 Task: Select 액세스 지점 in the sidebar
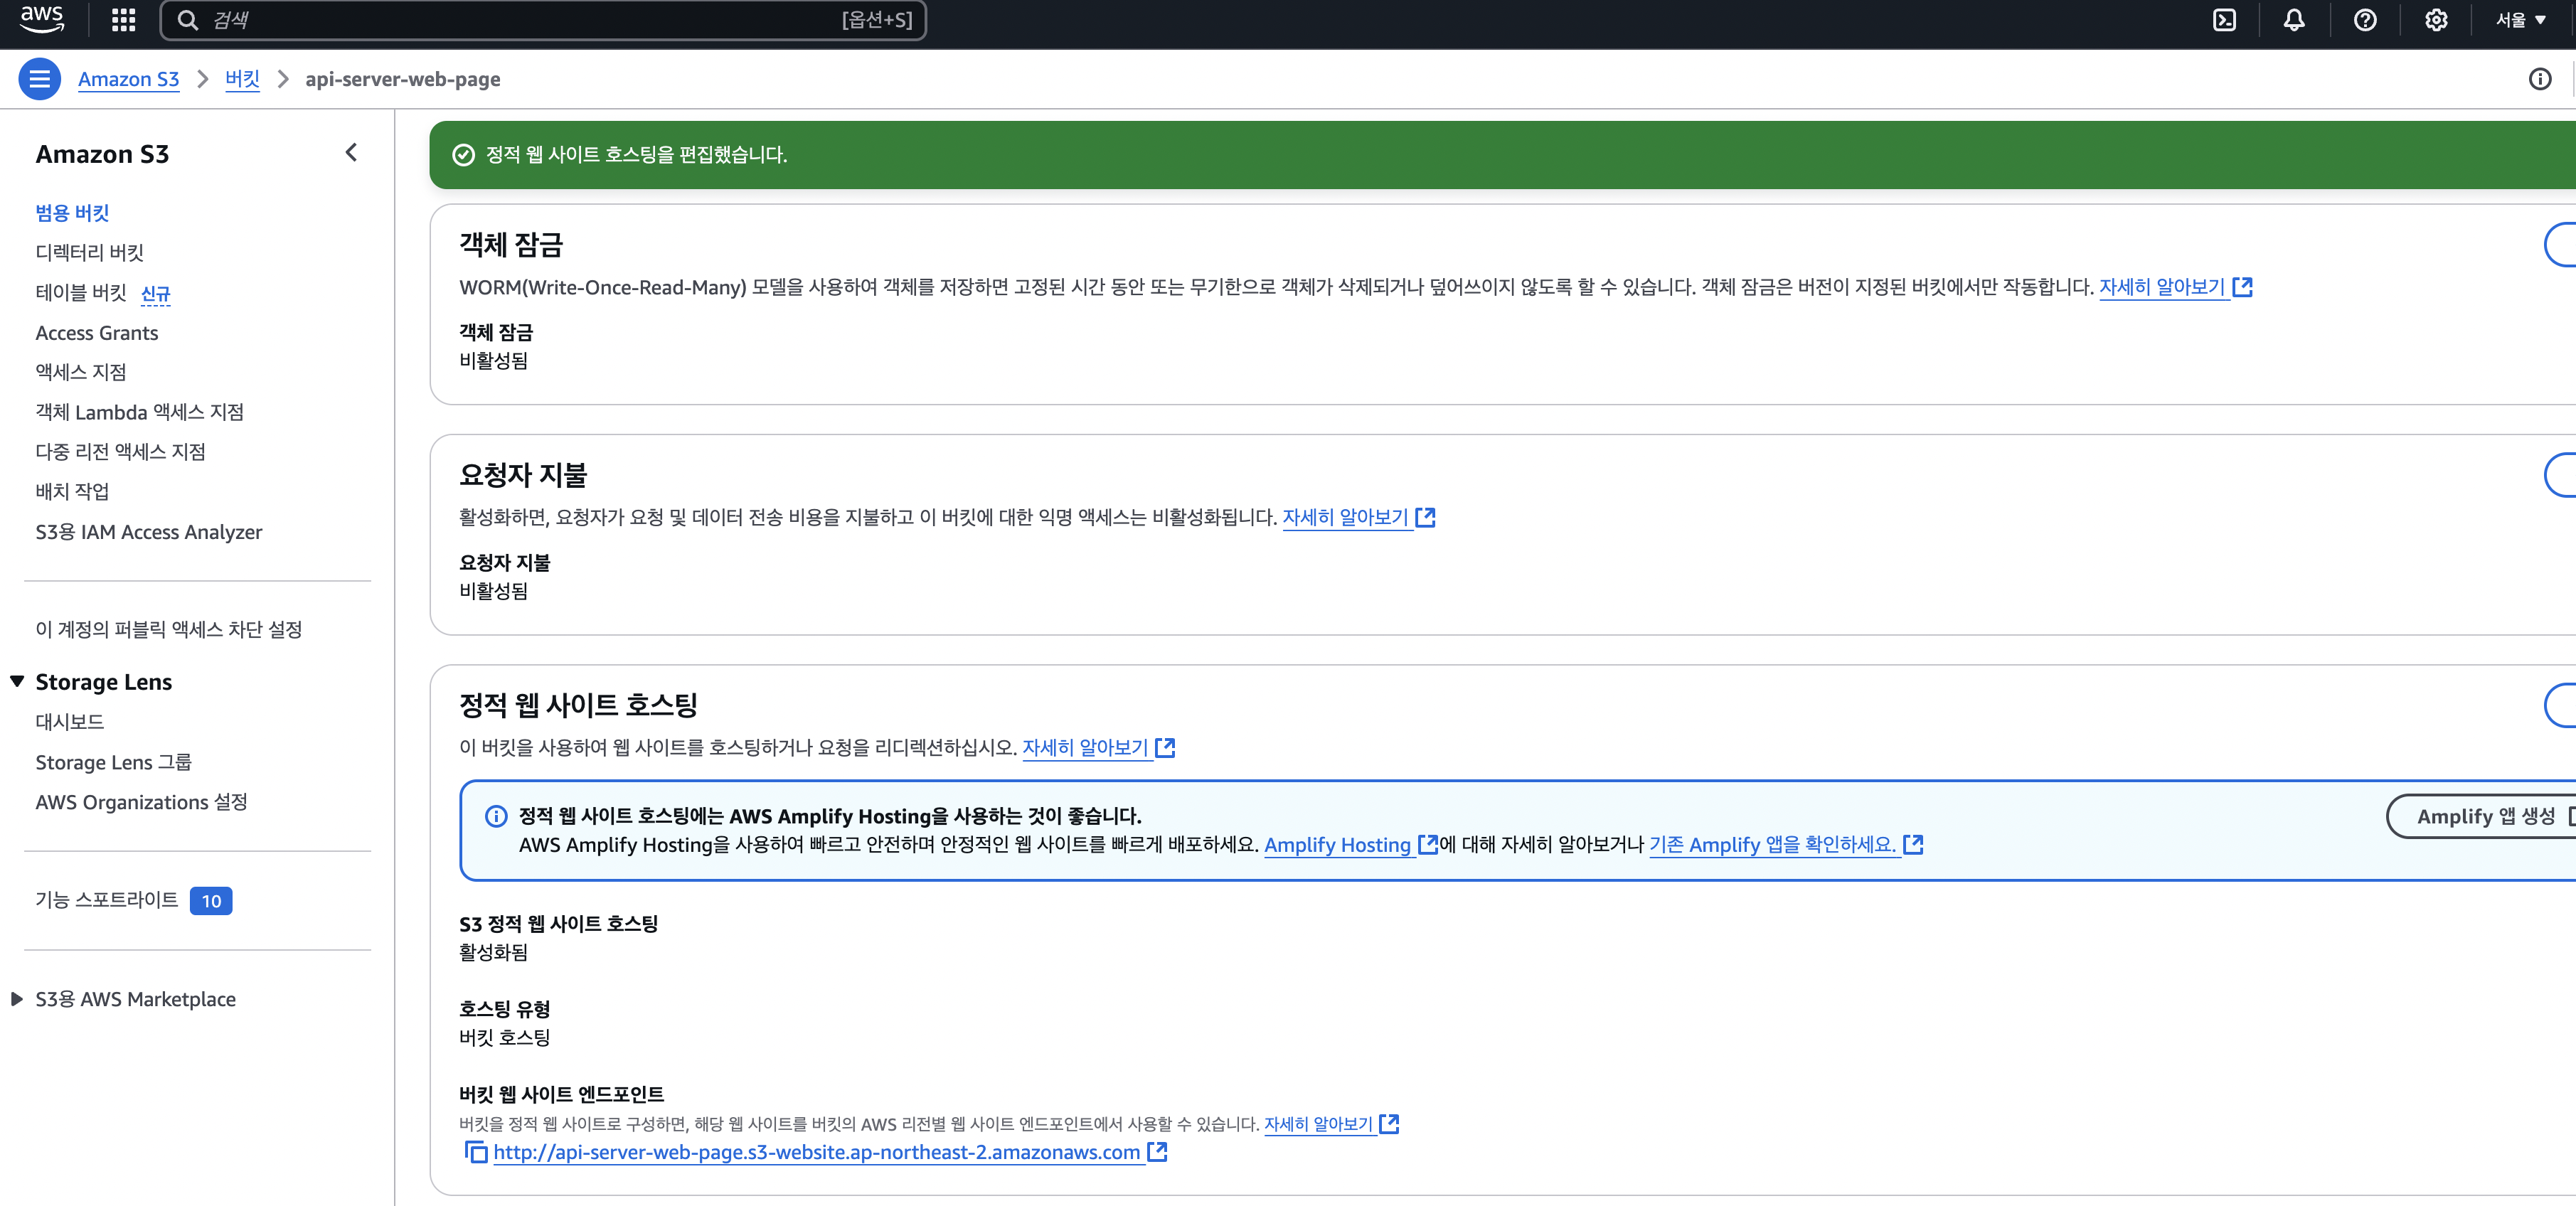[81, 372]
